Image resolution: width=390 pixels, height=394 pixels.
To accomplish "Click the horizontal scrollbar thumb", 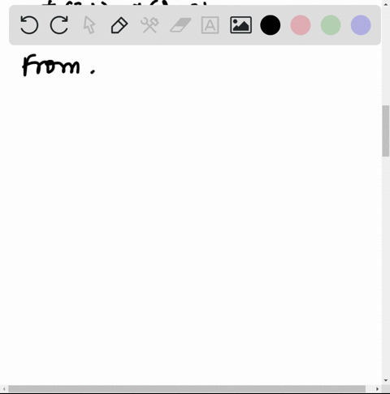I will (187, 389).
